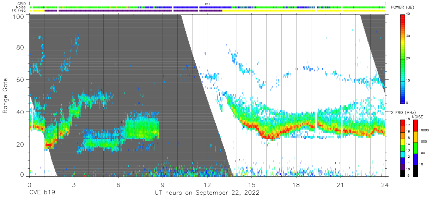Click the POWER (dB) legend title
433x200 pixels.
[x=403, y=7]
